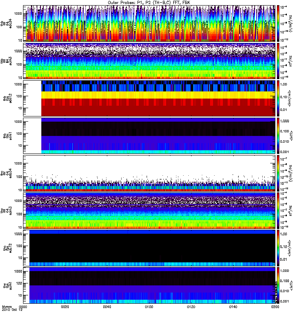Click inside the thc fff scm3 spectrogram

pyautogui.click(x=149, y=211)
